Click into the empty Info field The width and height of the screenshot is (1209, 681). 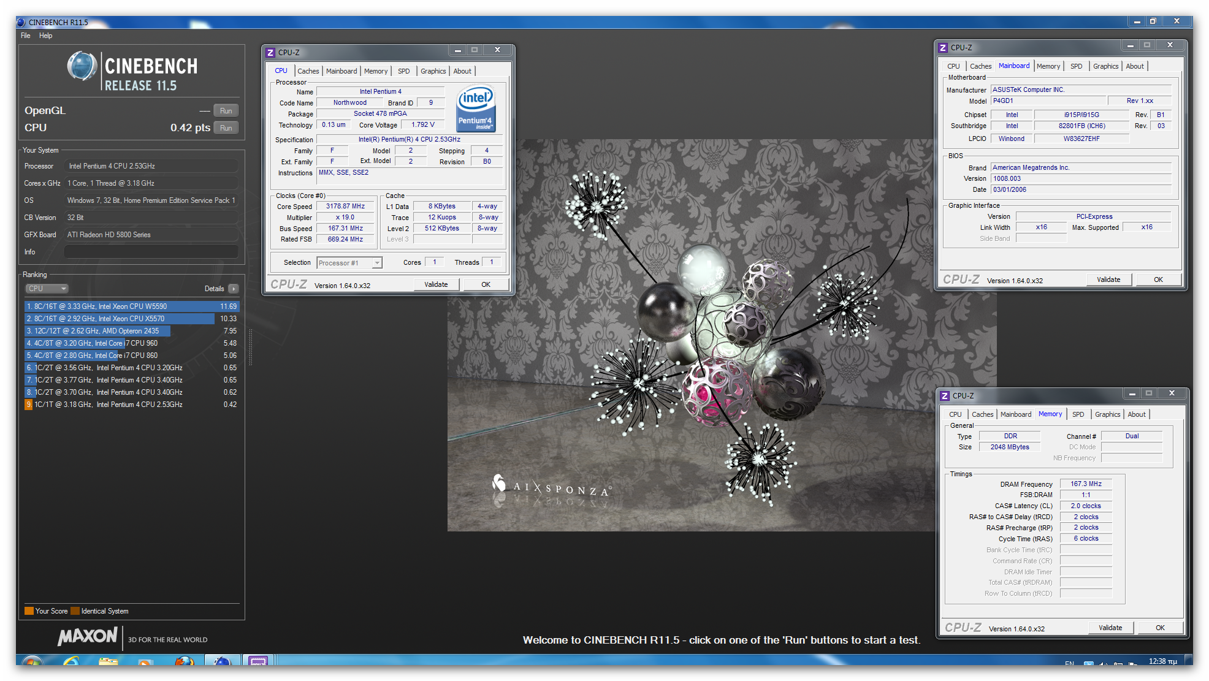pos(151,252)
